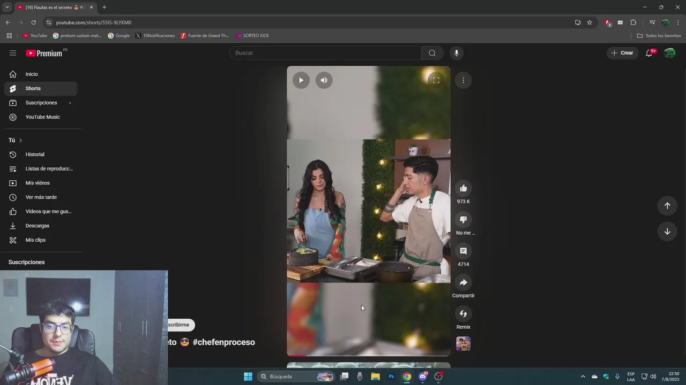Open the YouTube account avatar menu
686x385 pixels.
669,53
